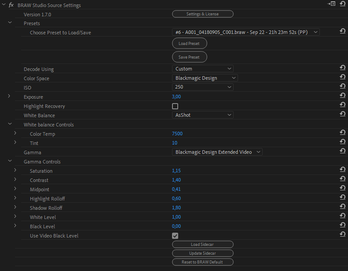The height and width of the screenshot is (271, 348).
Task: Reset the Exposure parameter value
Action: pyautogui.click(x=342, y=97)
